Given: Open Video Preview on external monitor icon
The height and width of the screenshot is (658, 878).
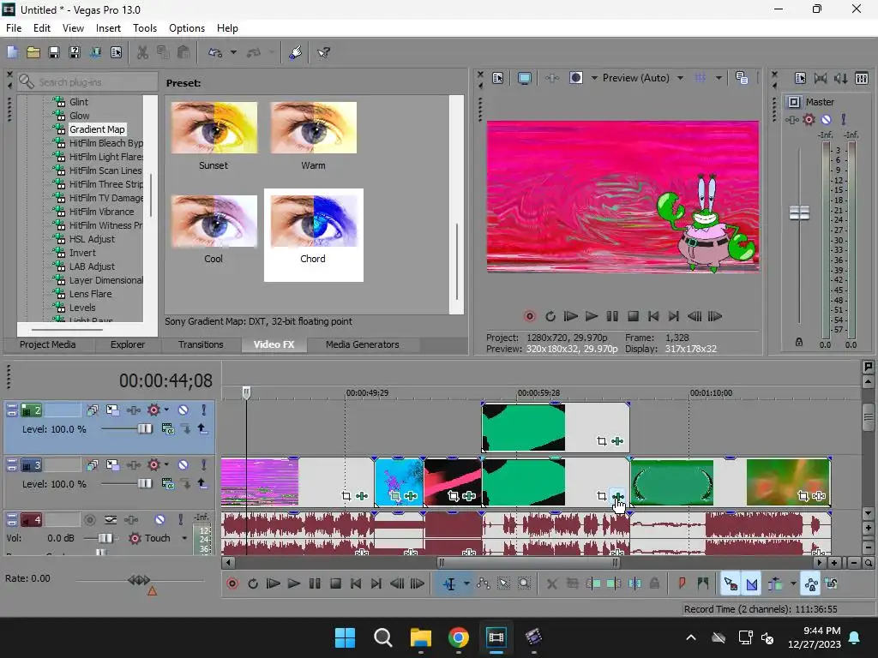Looking at the screenshot, I should (x=525, y=78).
